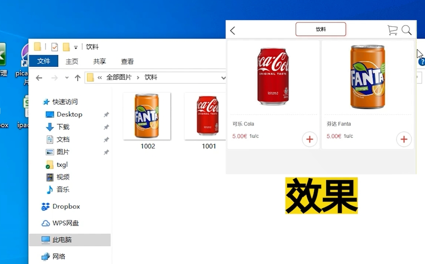Screen dimensions: 425x264
Task: Click the pin icon next to 下载
Action: pos(106,127)
